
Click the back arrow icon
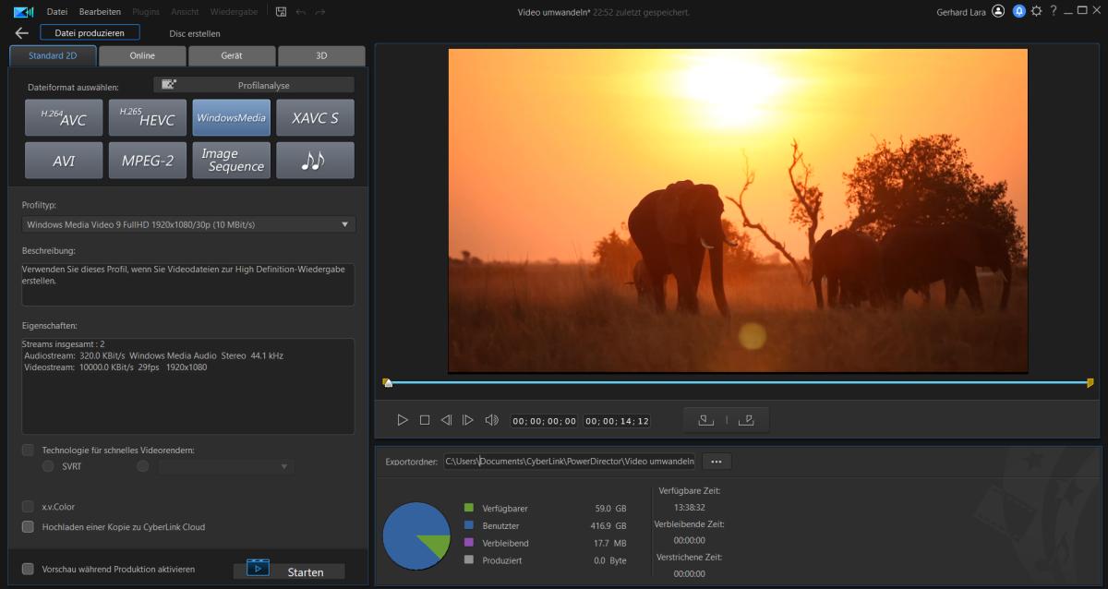click(22, 33)
